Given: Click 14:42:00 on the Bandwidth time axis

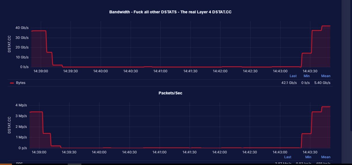Looking at the screenshot, I should 220,71.
